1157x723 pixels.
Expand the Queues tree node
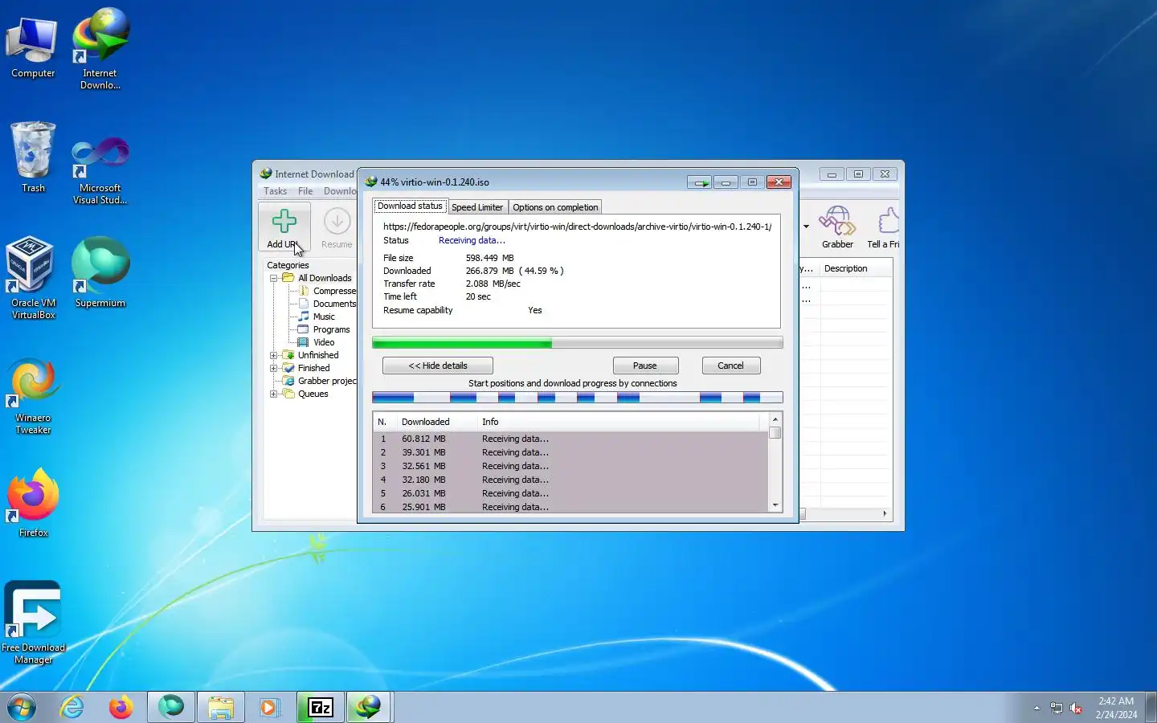[x=274, y=394]
